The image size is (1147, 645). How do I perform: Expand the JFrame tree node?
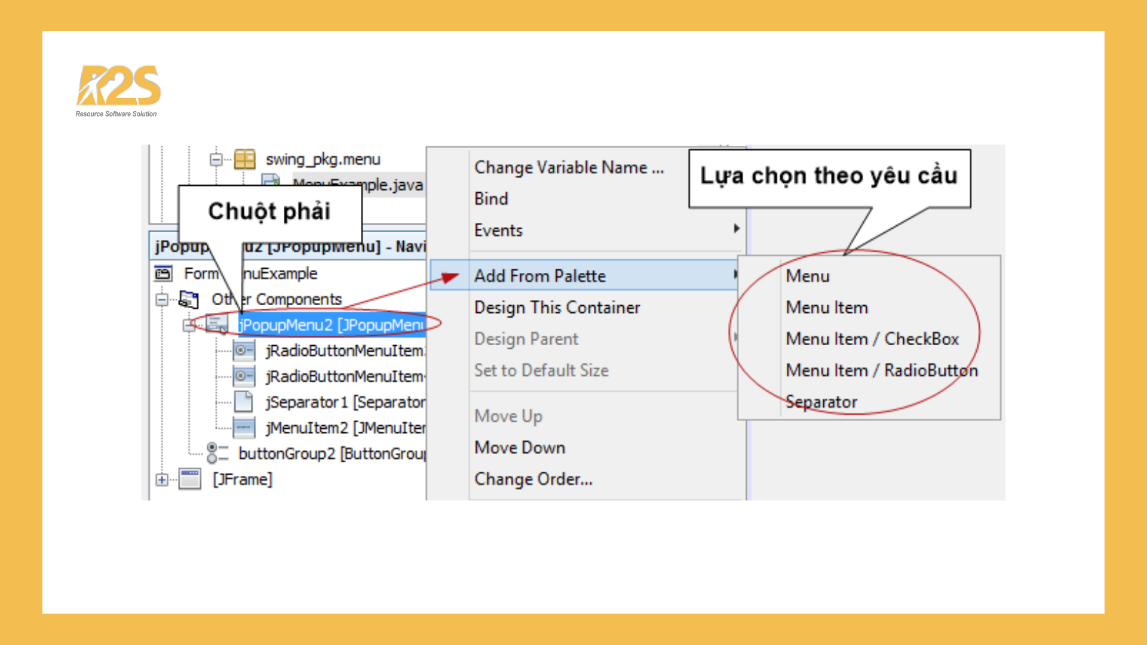coord(162,479)
